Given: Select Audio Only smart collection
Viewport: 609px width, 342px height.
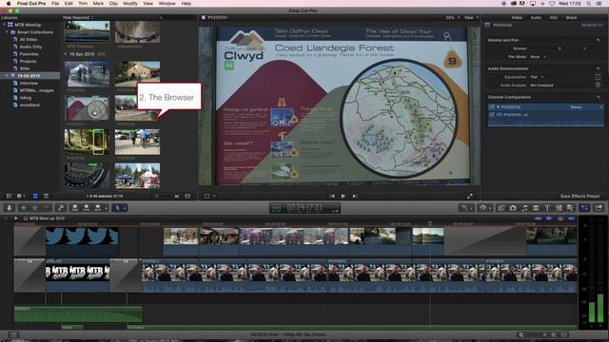Looking at the screenshot, I should tap(30, 47).
